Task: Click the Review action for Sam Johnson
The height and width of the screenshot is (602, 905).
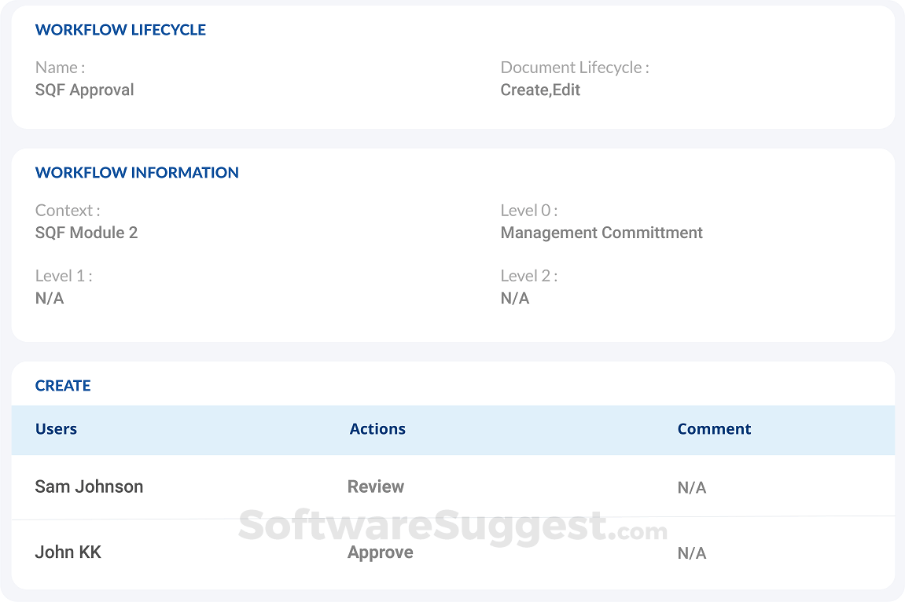Action: pyautogui.click(x=375, y=486)
